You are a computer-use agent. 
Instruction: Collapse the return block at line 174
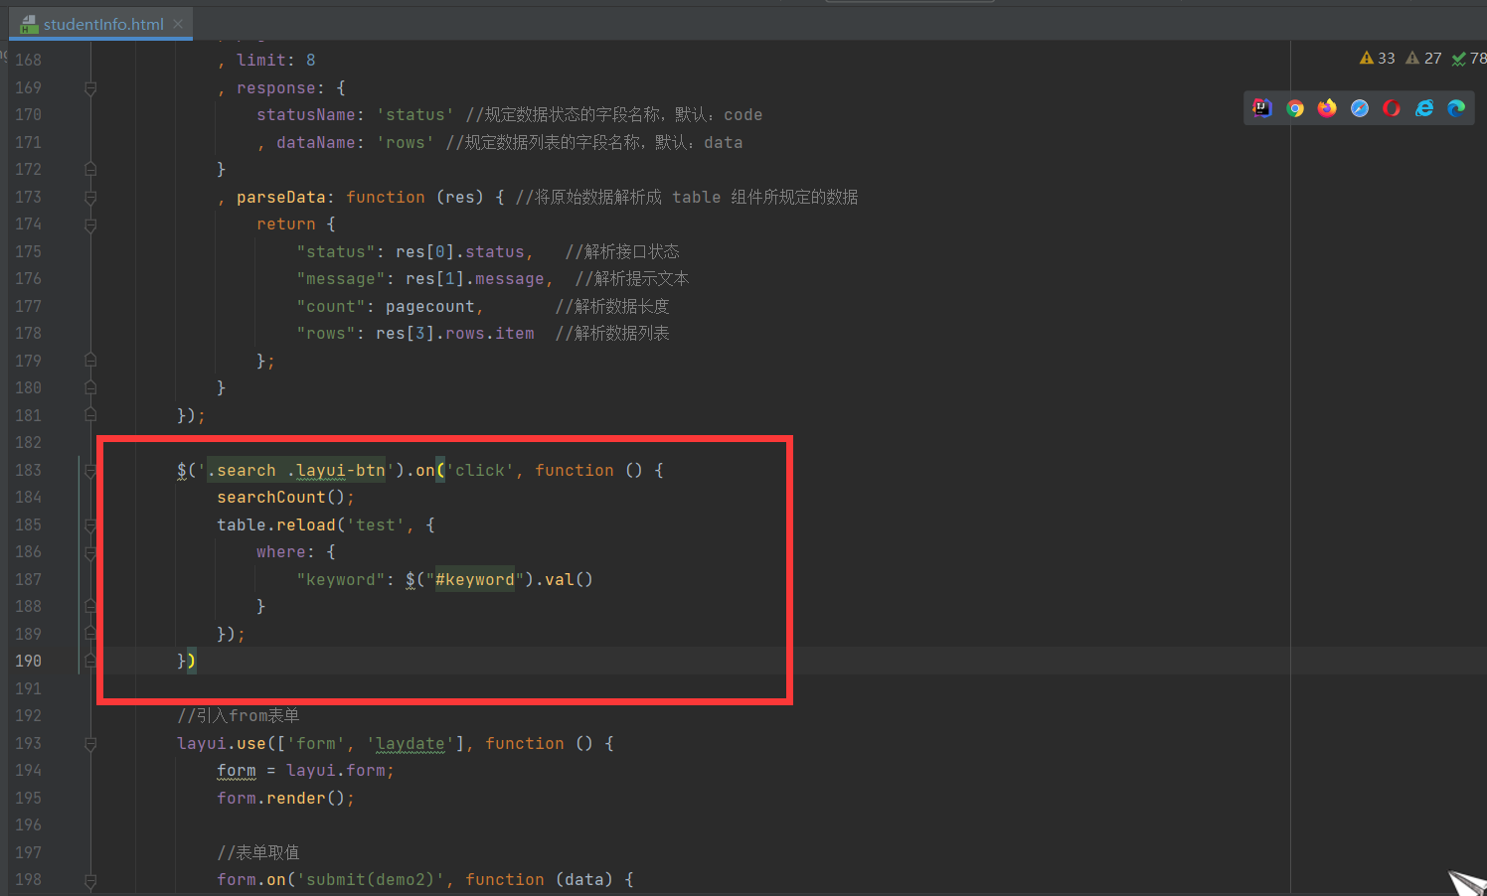pos(90,224)
